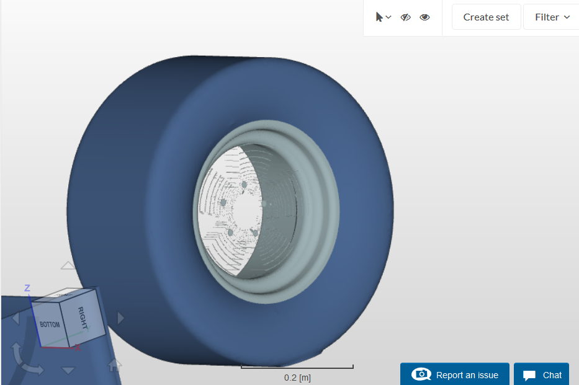This screenshot has width=579, height=385.
Task: Click the 0.2 [m] scale bar label
Action: coord(297,378)
